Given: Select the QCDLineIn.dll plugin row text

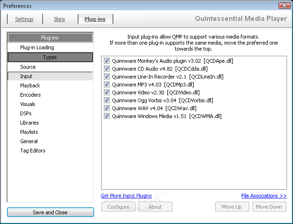Looking at the screenshot, I should 168,77.
